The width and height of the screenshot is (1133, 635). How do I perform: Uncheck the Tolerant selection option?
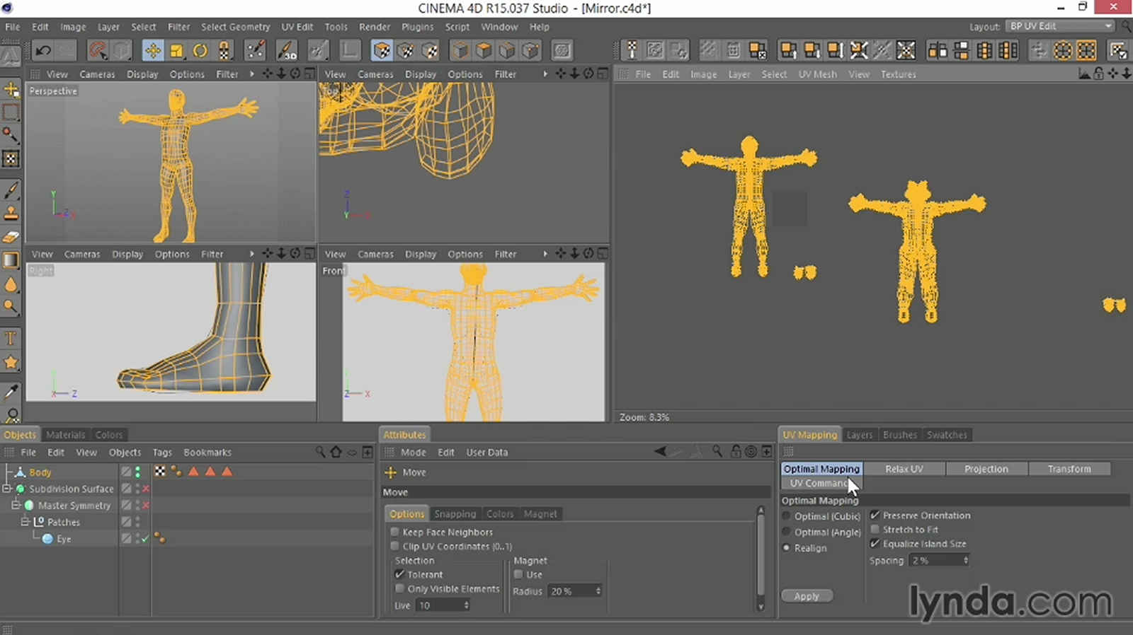tap(400, 574)
